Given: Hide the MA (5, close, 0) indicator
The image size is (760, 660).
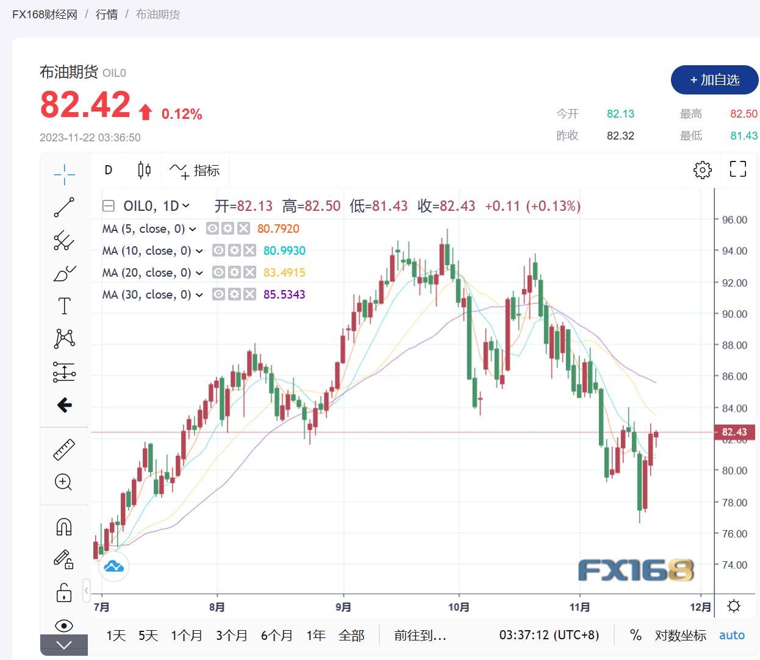Looking at the screenshot, I should pos(212,229).
